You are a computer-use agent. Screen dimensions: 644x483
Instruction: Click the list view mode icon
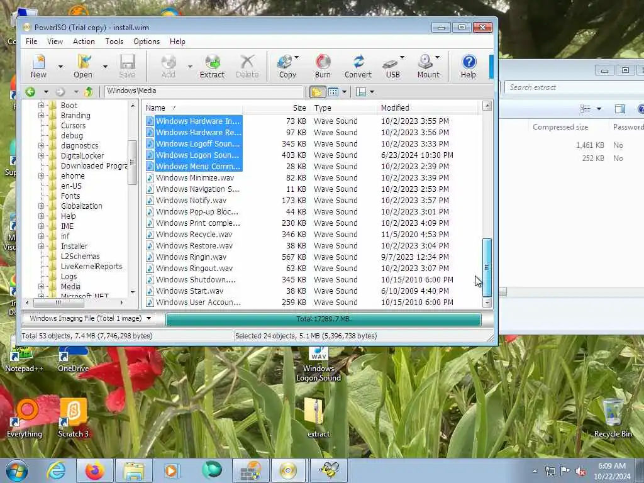pos(333,92)
